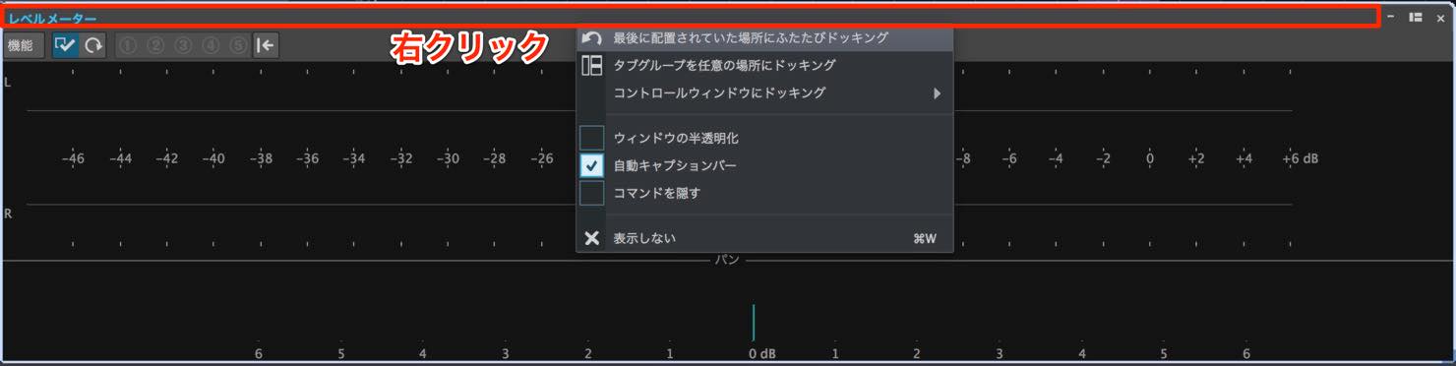Open the docking options icon in the title bar

1416,17
